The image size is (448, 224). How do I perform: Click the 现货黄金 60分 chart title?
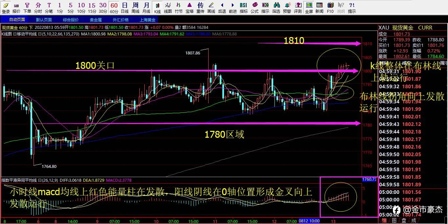pyautogui.click(x=17, y=28)
